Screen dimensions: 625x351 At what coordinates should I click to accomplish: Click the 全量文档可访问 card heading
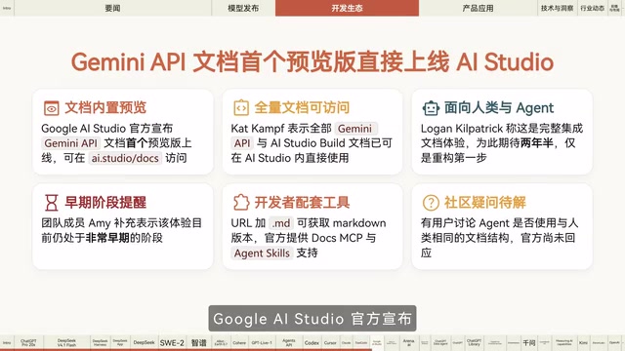(x=302, y=108)
